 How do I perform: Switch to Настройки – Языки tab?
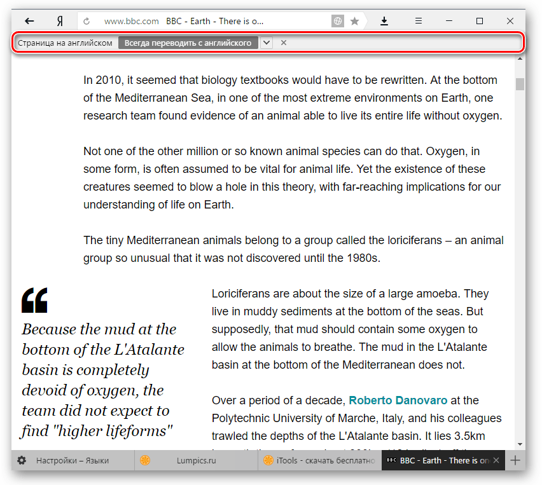[x=73, y=460]
